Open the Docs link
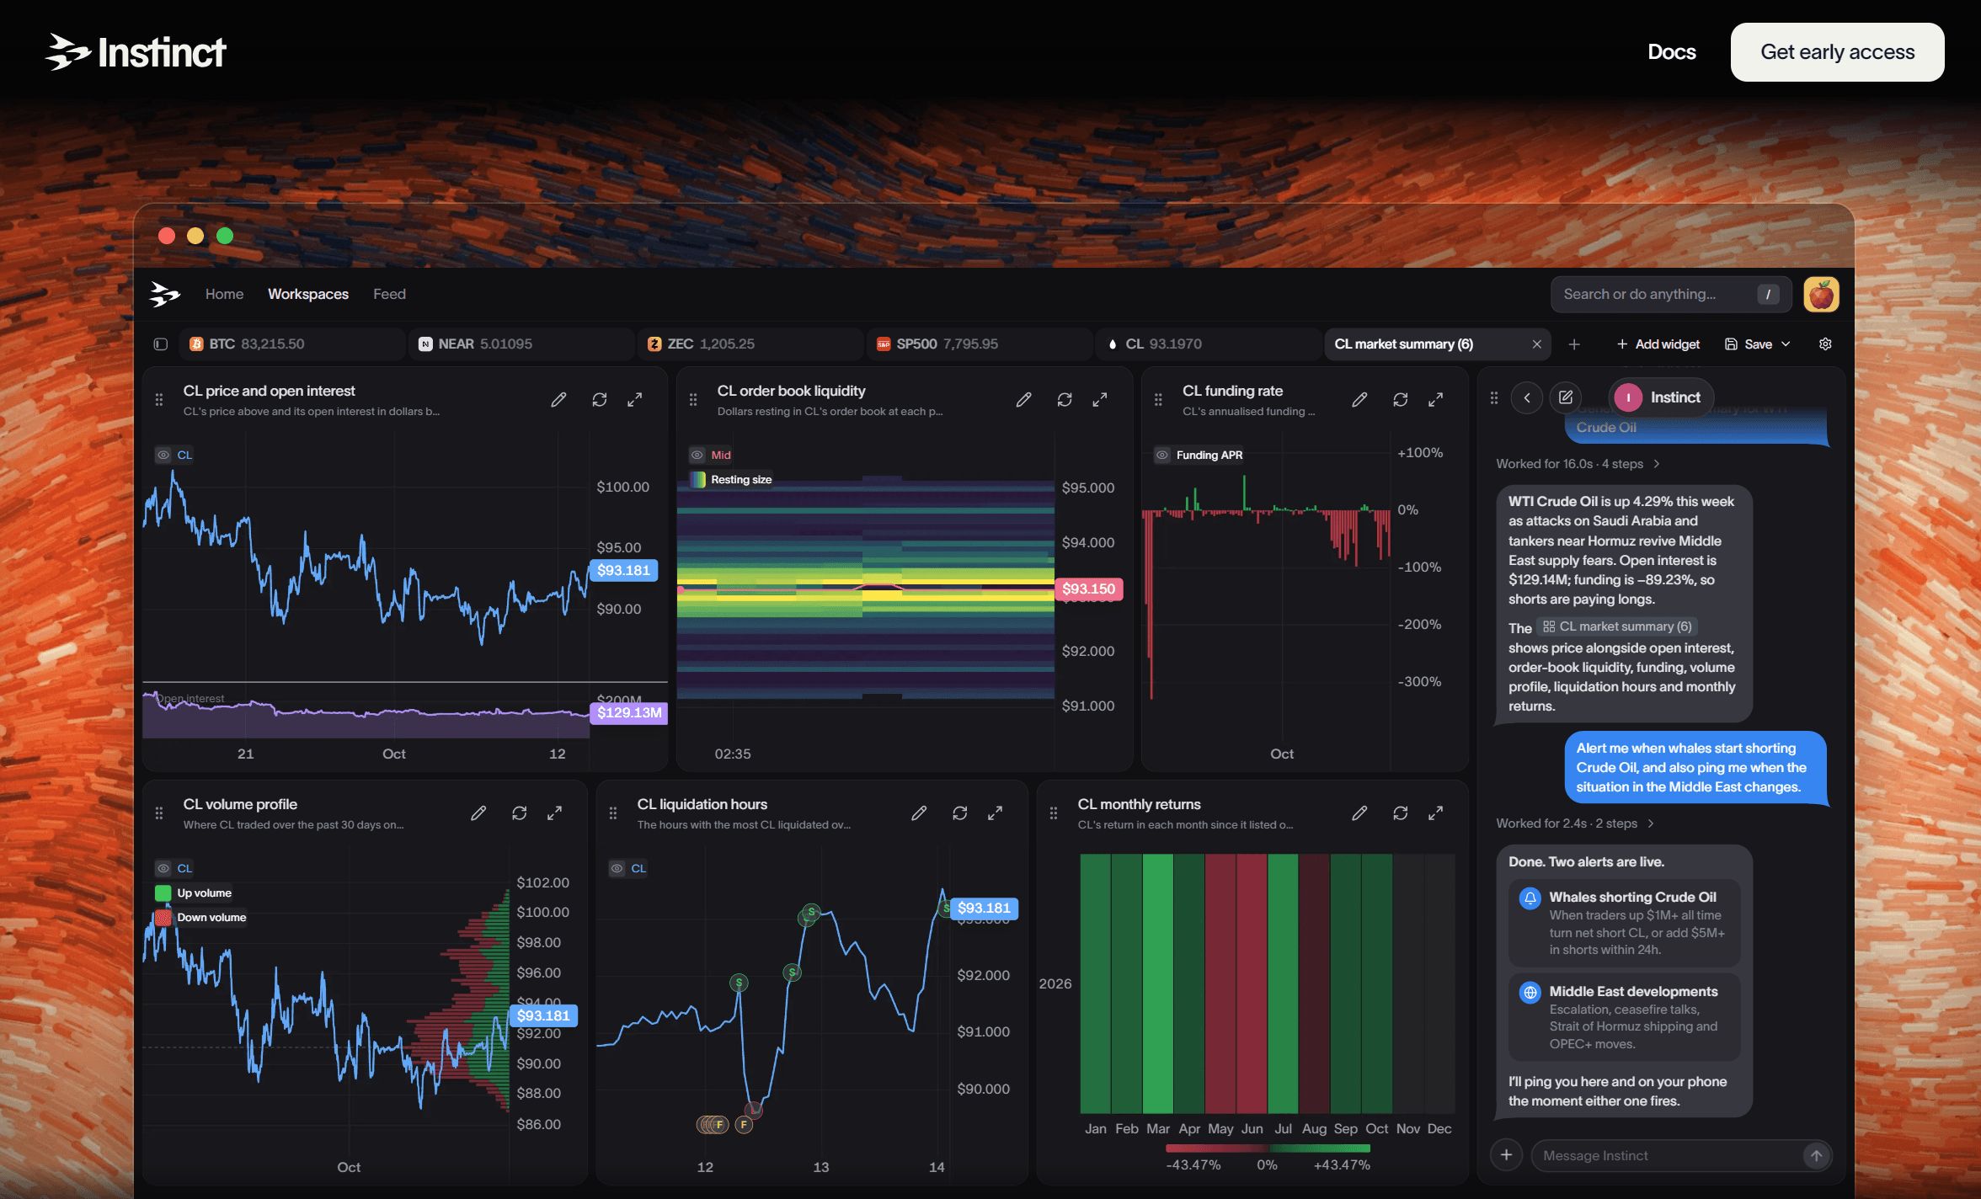The image size is (1981, 1199). tap(1671, 52)
